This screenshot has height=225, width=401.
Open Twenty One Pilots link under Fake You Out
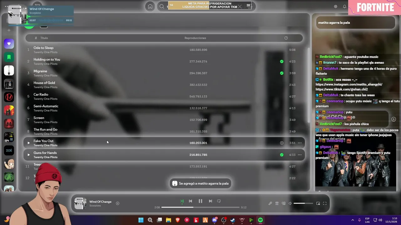click(45, 145)
